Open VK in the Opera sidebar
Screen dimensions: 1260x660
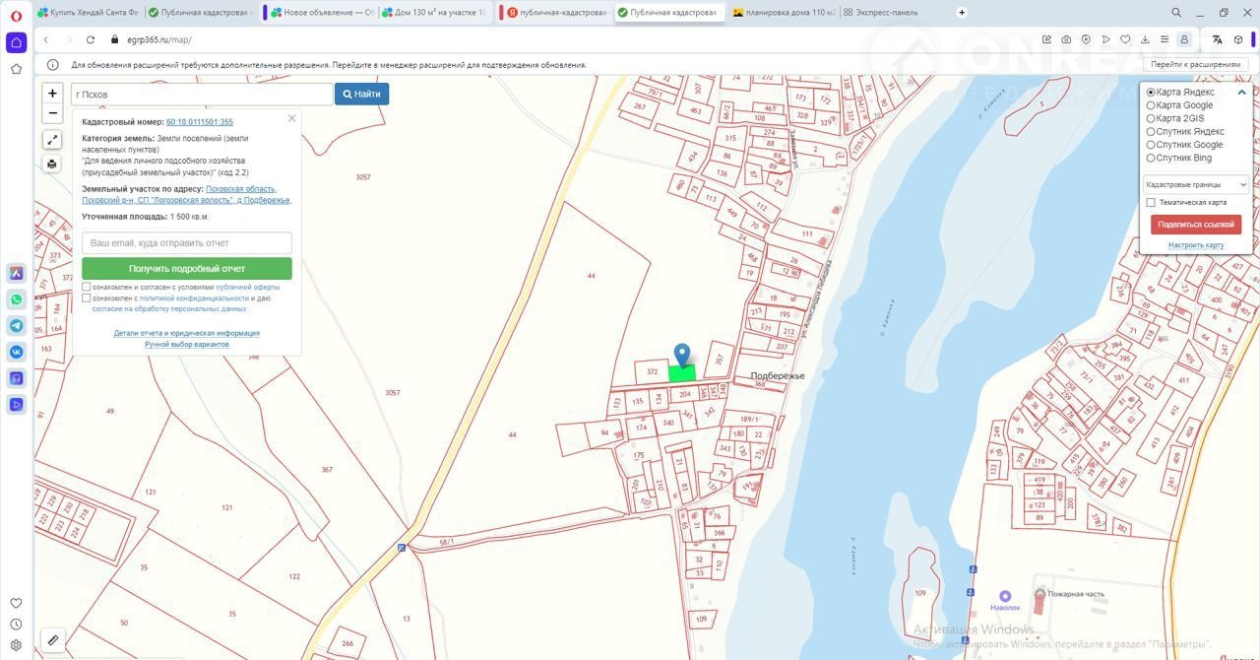click(x=17, y=352)
